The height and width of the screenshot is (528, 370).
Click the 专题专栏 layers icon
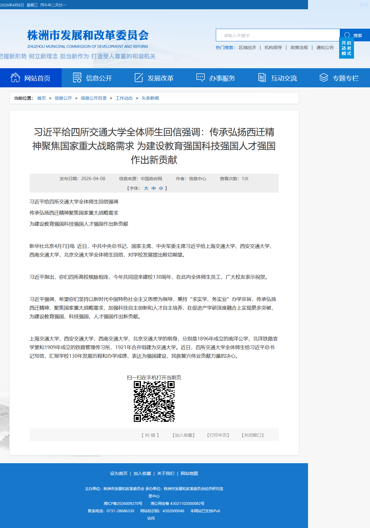point(323,78)
